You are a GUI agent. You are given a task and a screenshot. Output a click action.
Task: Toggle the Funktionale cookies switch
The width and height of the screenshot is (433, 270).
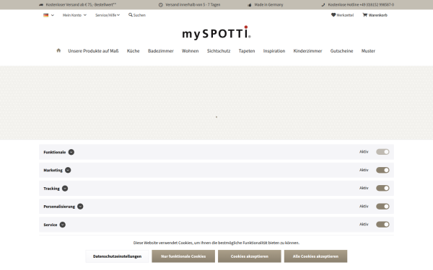click(x=382, y=152)
